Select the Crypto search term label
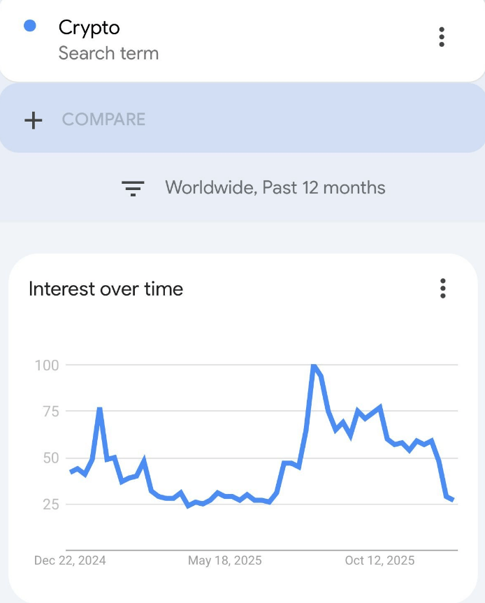This screenshot has width=485, height=603. coord(89,28)
